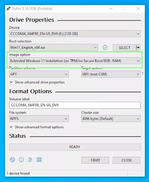Click the 'Cluster size' label

[x=90, y=112]
